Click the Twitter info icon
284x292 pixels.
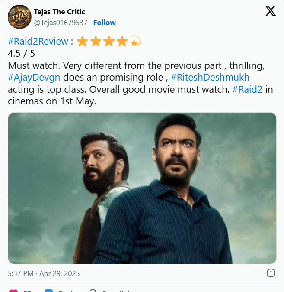click(x=271, y=273)
